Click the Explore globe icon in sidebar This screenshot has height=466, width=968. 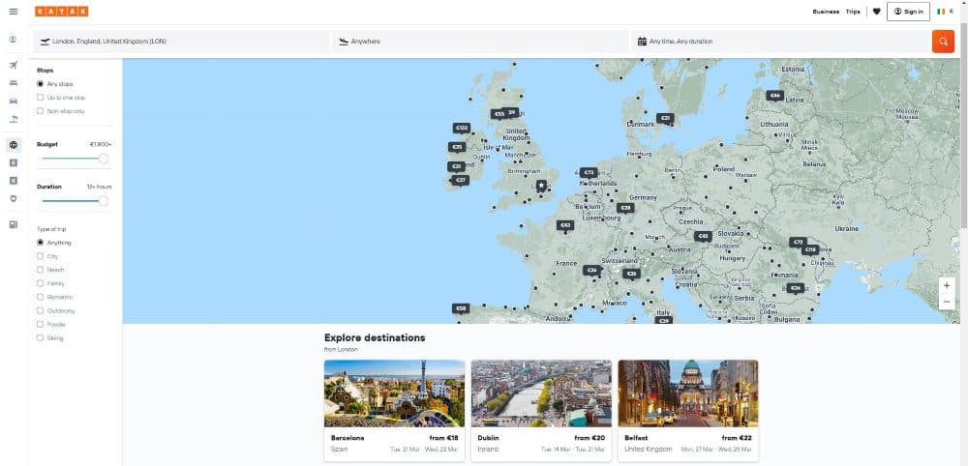coord(13,145)
